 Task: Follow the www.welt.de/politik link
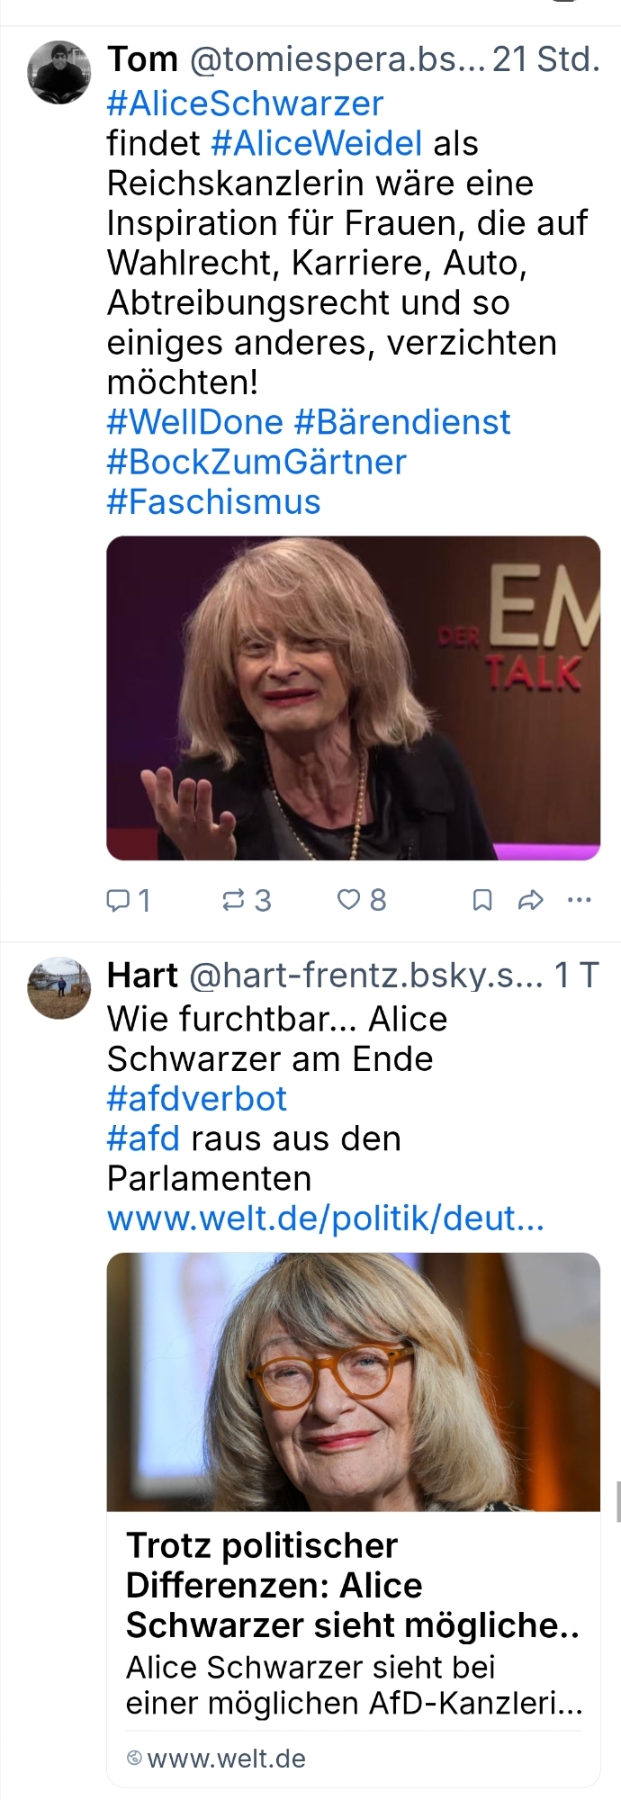326,1218
